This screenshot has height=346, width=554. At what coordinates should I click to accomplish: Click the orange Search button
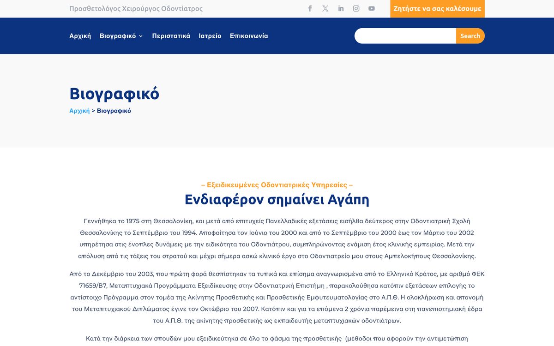[x=470, y=36]
